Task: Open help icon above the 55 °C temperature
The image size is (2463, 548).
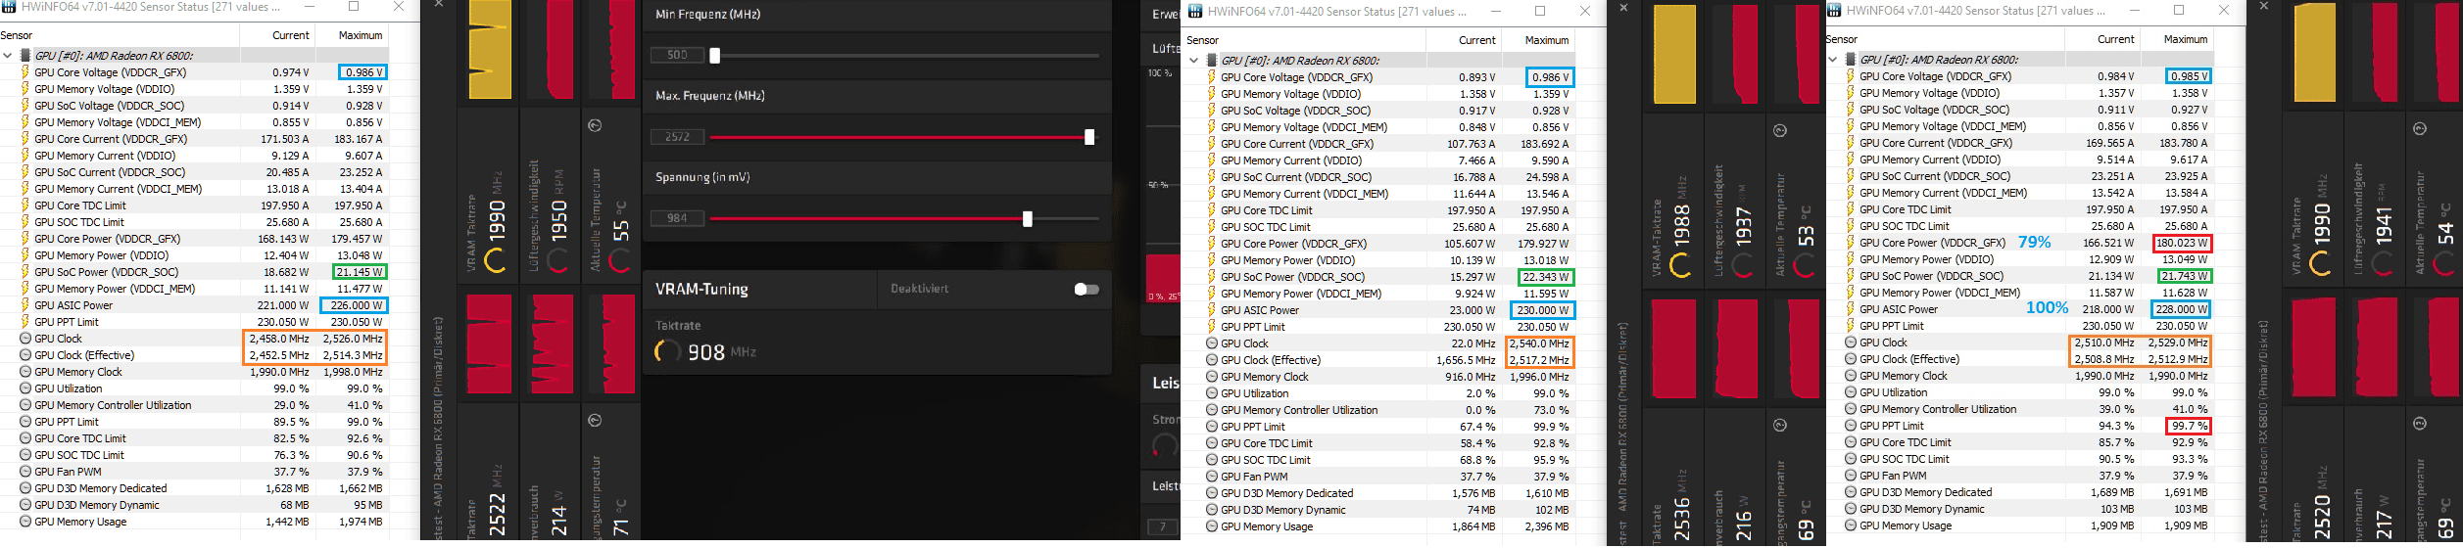Action: tap(595, 125)
